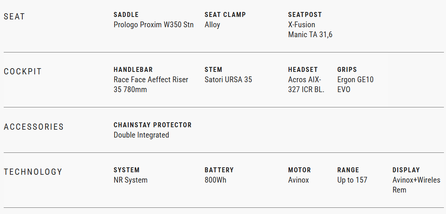This screenshot has width=446, height=214.
Task: Click the Avinox motor value
Action: tap(298, 180)
